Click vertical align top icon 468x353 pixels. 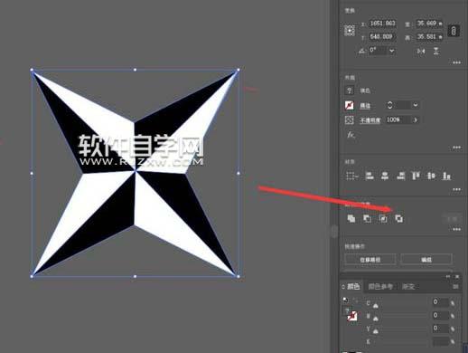coord(416,176)
